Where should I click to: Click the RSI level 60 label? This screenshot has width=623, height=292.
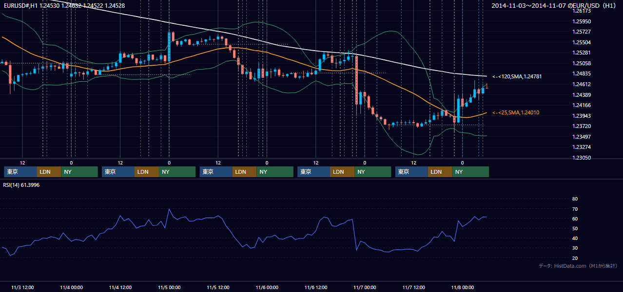[x=575, y=219]
